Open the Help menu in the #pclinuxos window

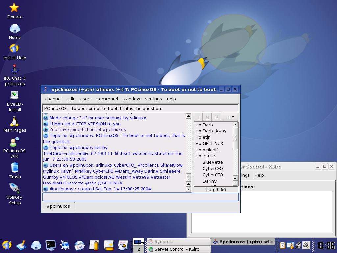click(x=171, y=99)
